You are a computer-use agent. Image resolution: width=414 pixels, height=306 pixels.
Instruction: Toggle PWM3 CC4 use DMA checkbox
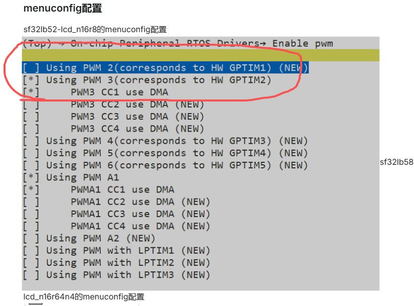pos(31,129)
